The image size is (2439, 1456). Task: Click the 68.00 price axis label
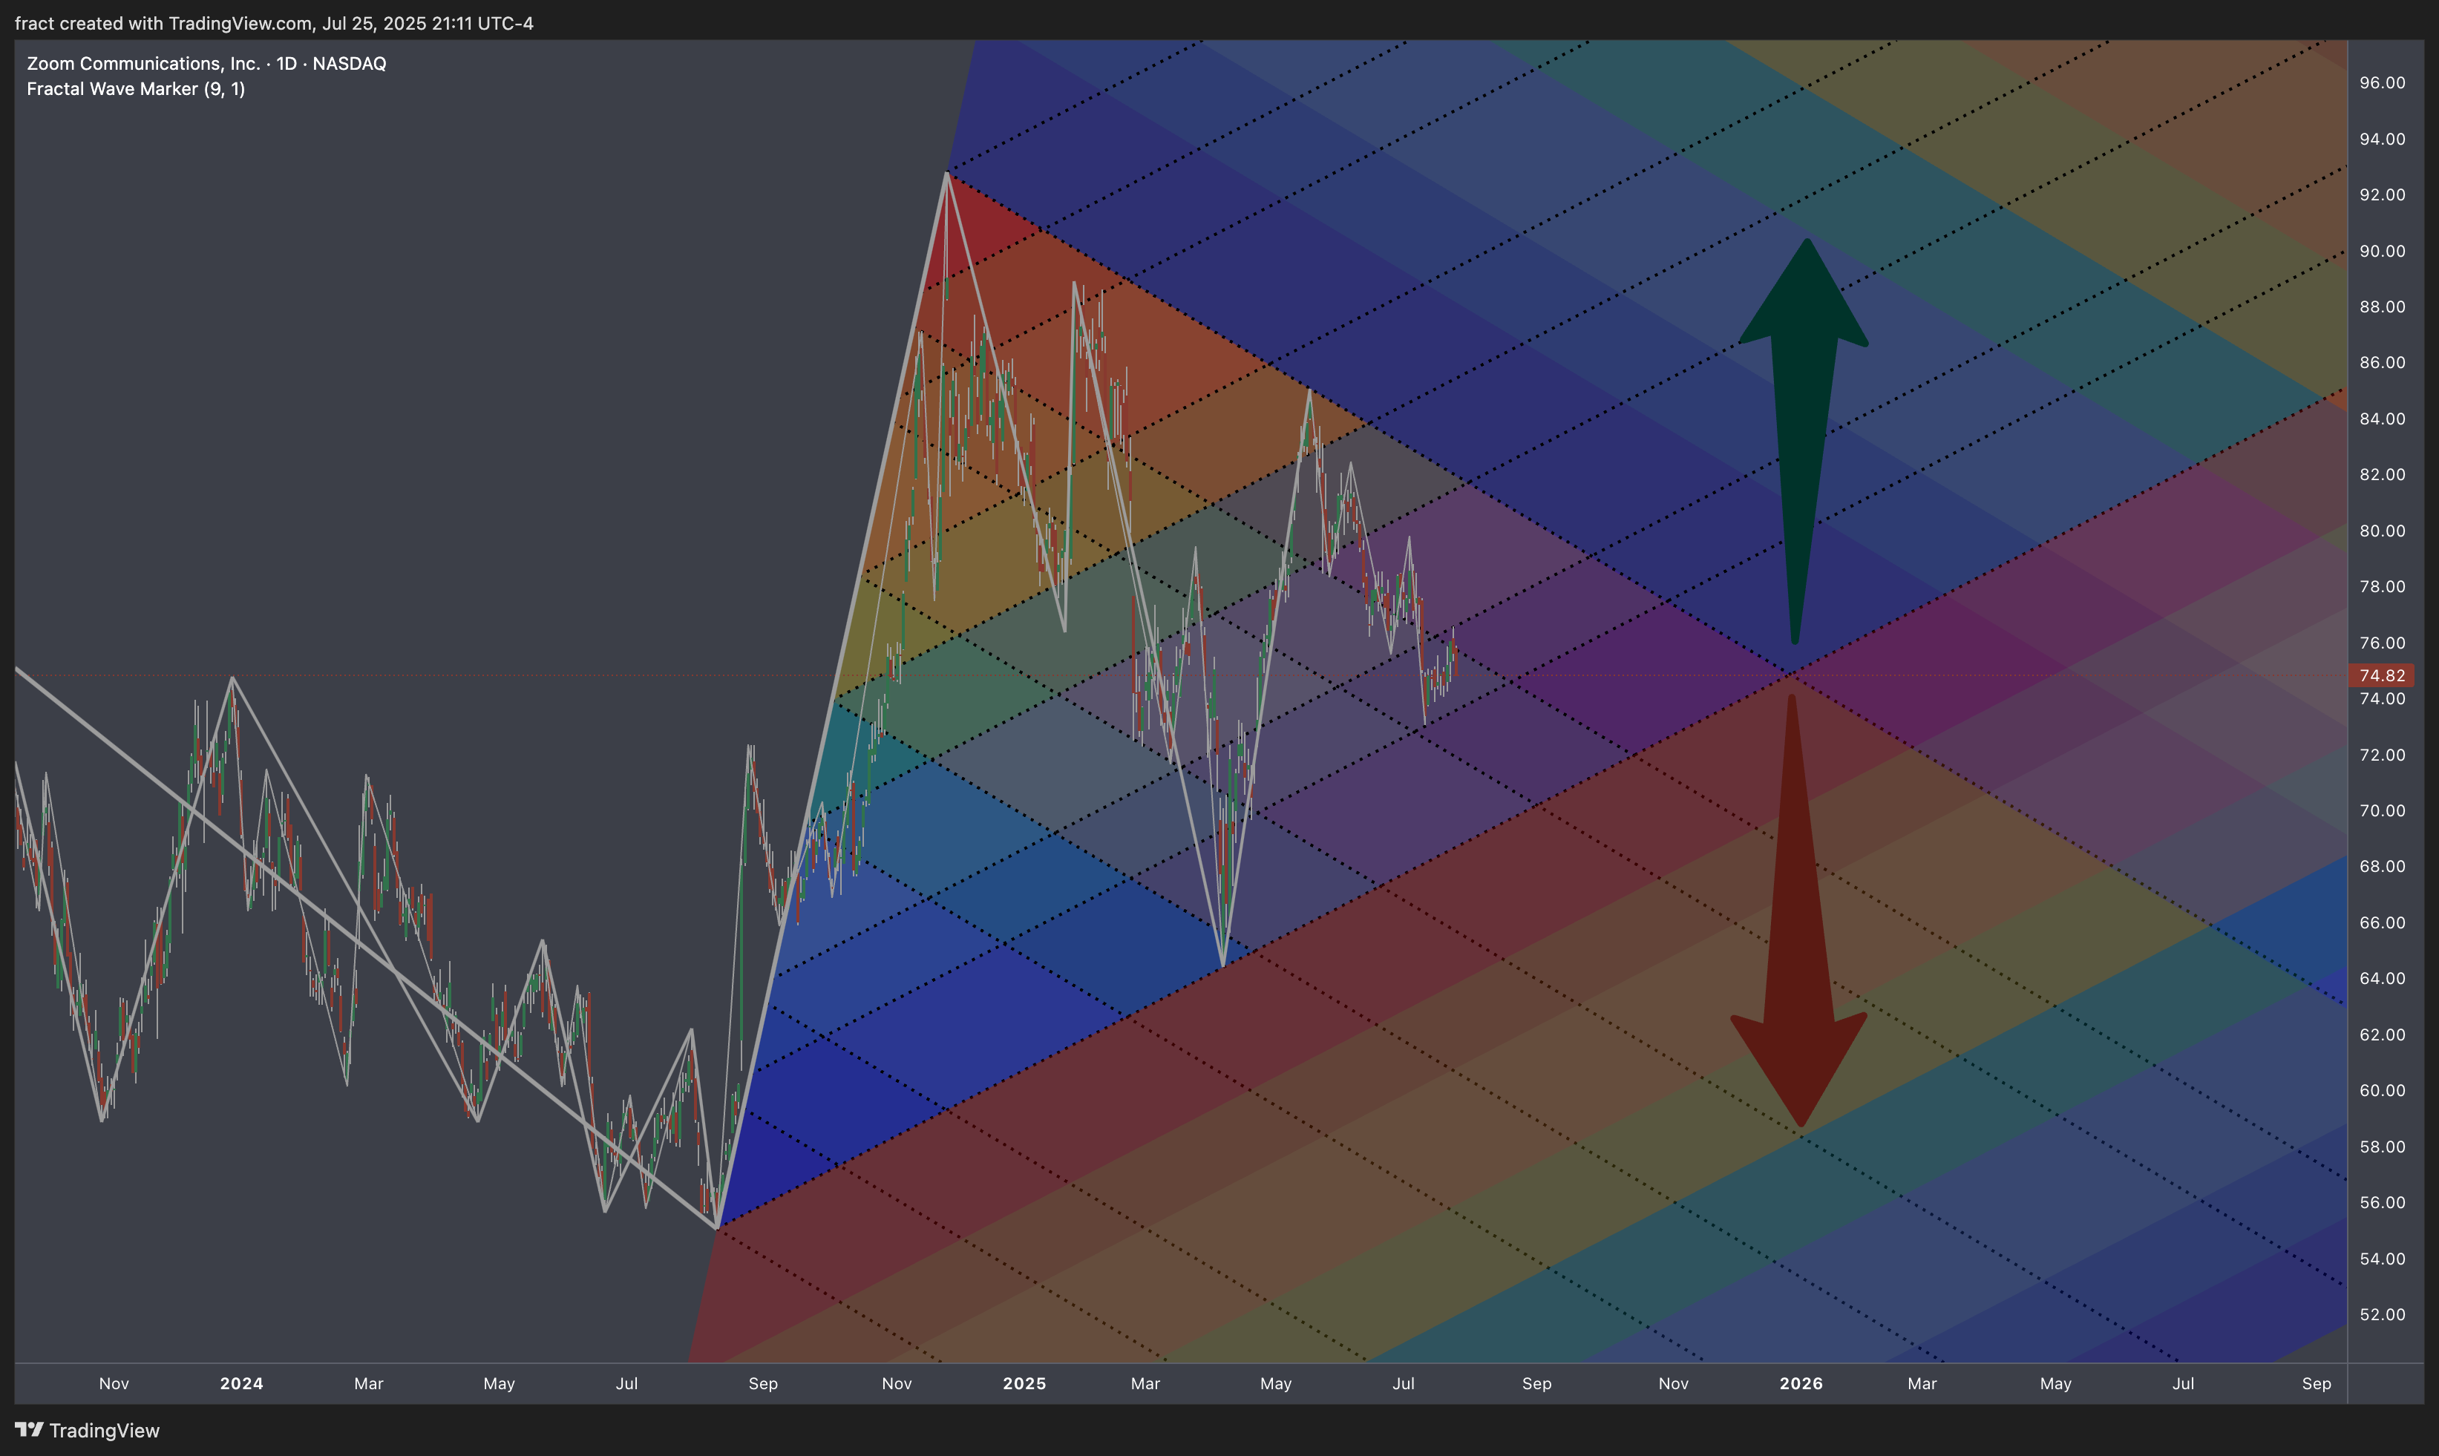pos(2382,866)
